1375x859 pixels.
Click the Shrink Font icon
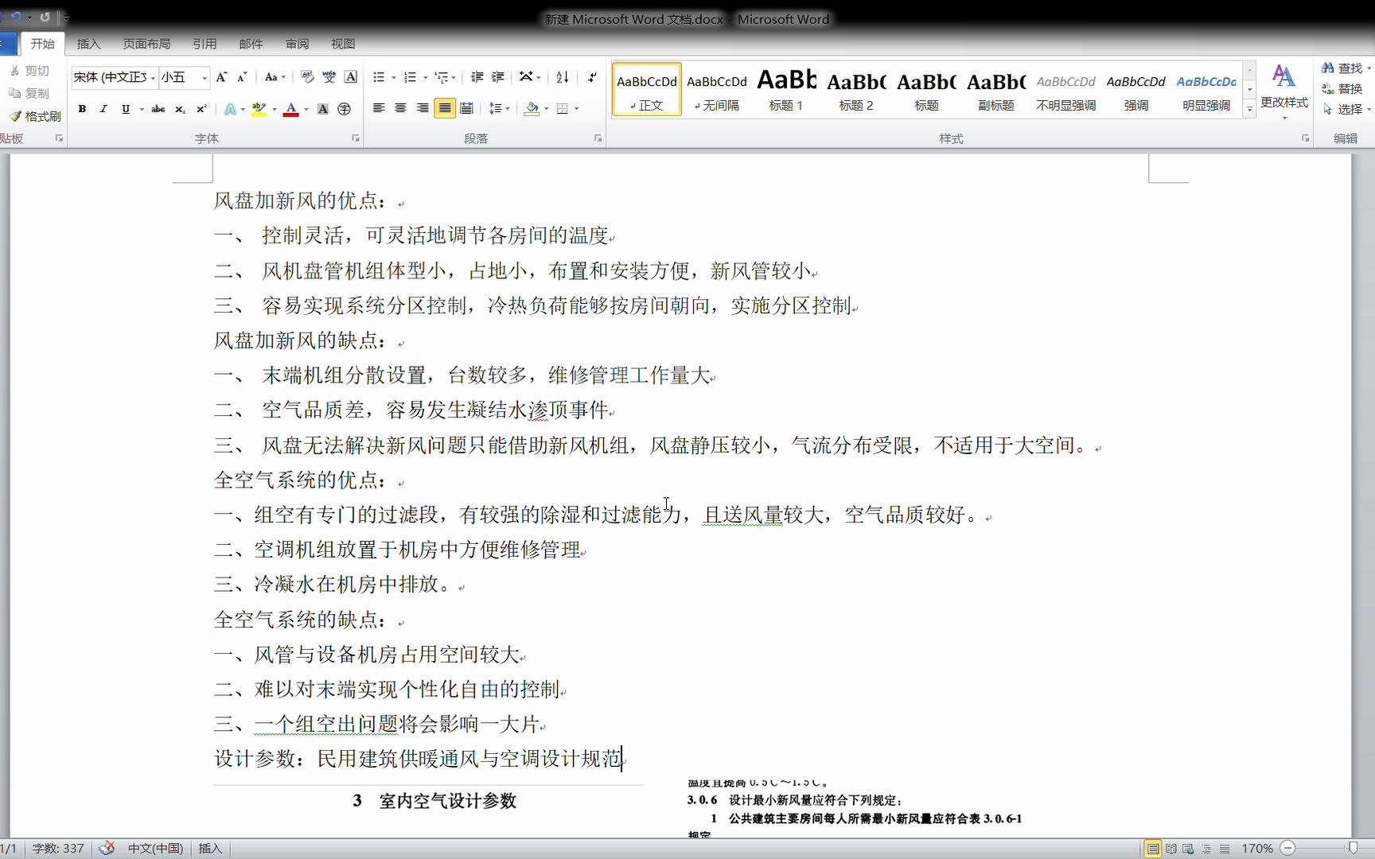(243, 77)
